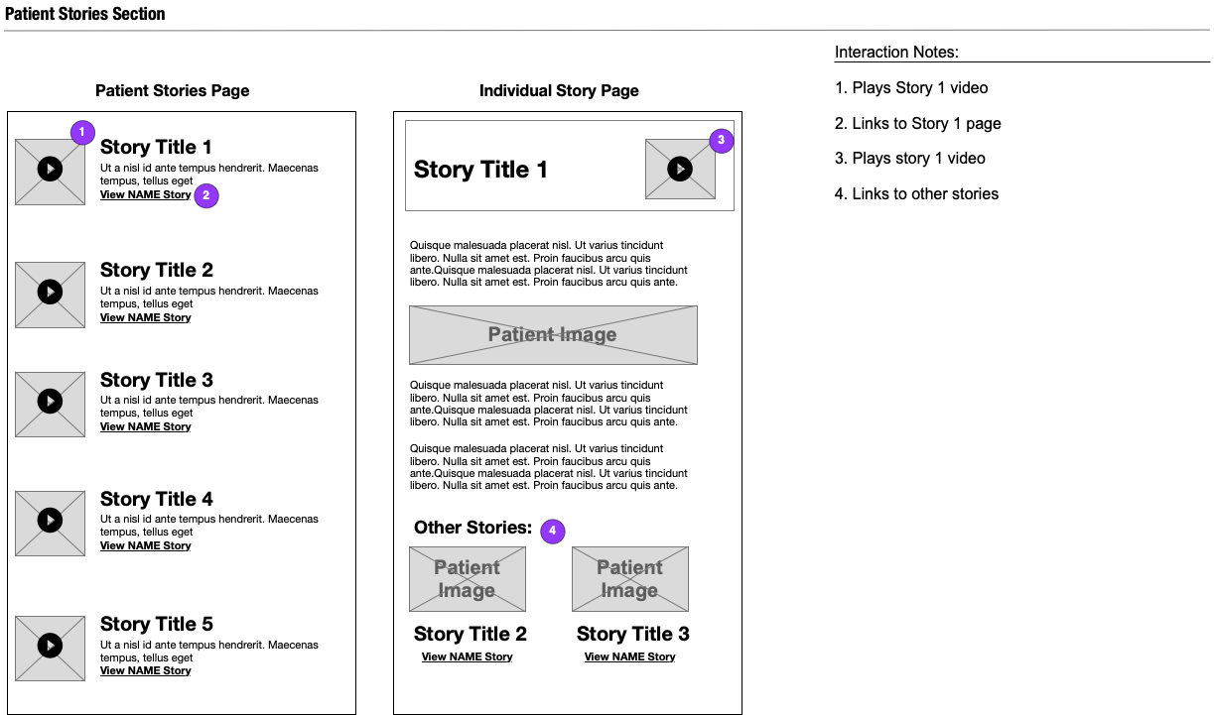Image resolution: width=1214 pixels, height=715 pixels.
Task: Play the video on the Individual Story Page header
Action: click(679, 168)
